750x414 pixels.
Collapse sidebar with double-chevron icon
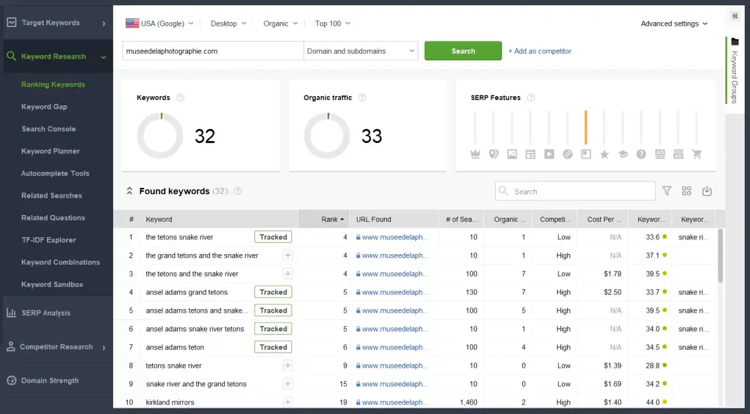pyautogui.click(x=735, y=16)
